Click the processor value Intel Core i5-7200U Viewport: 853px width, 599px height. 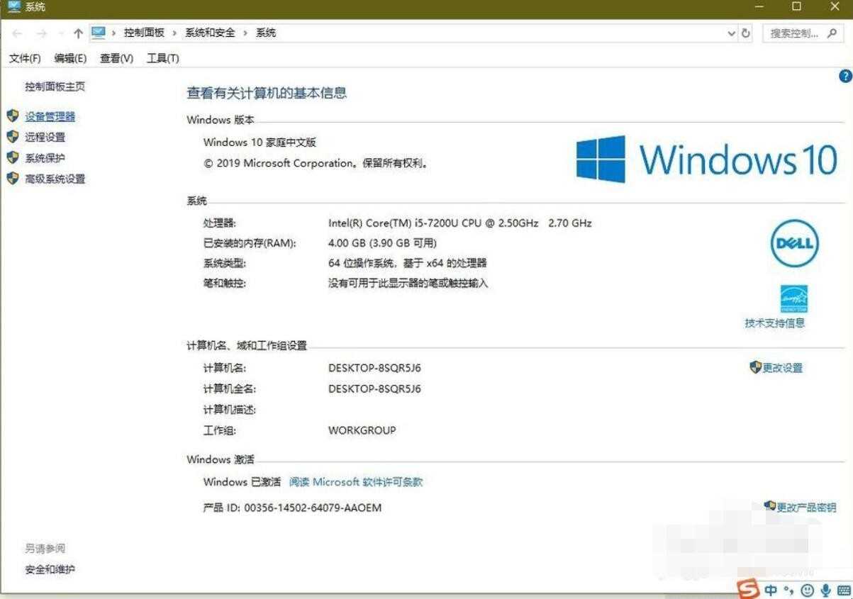tap(459, 223)
